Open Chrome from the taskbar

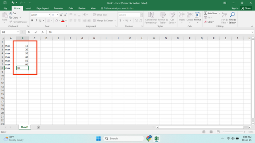(149, 139)
